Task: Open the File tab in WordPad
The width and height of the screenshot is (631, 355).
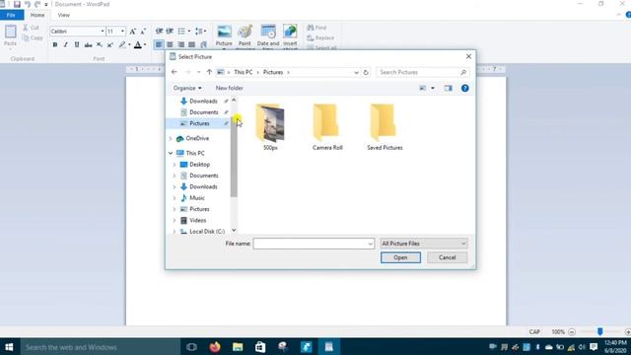Action: point(11,15)
